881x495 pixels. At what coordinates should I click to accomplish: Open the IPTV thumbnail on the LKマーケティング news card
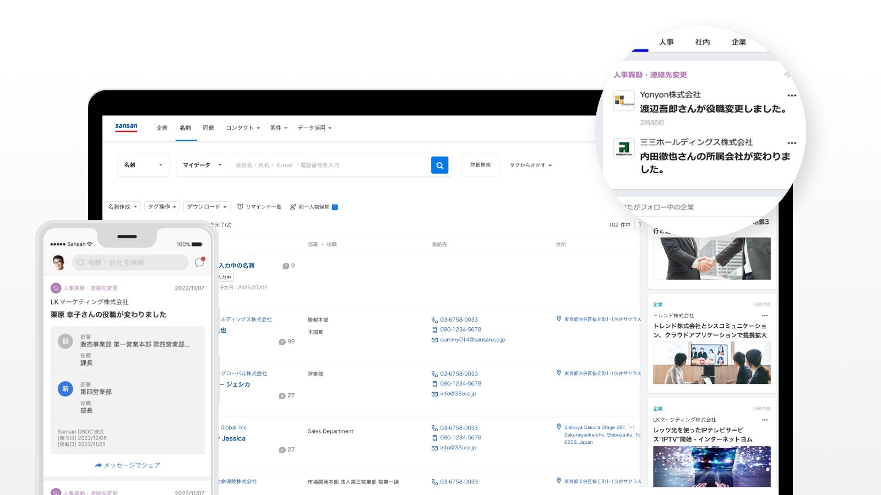pos(712,466)
